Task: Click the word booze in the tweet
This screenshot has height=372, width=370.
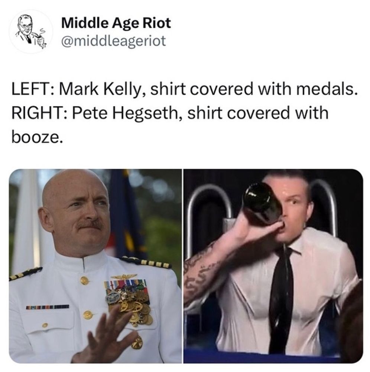Action: (x=36, y=137)
